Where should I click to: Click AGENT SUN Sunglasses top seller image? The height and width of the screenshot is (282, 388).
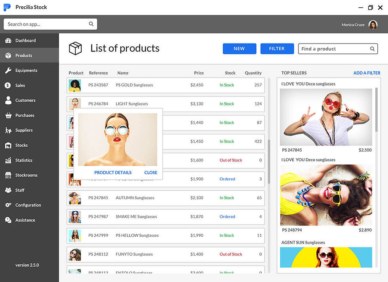326,257
